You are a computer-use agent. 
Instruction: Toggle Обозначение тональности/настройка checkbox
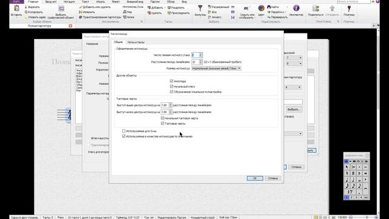click(x=171, y=92)
